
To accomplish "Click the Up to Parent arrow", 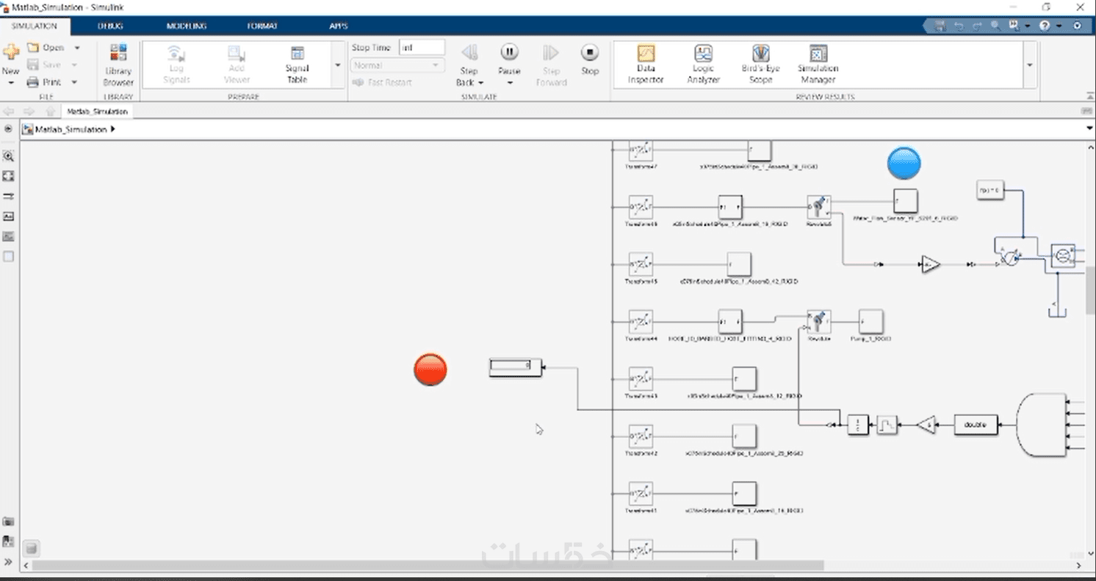I will point(50,112).
